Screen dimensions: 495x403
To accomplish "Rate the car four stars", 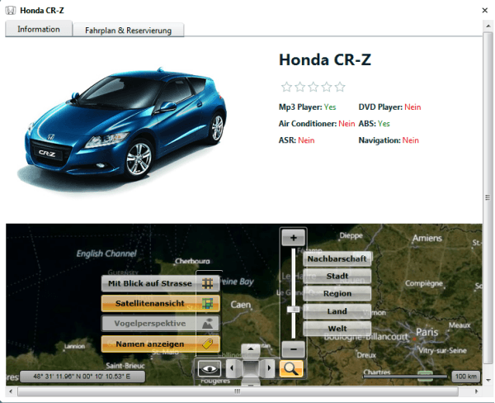I will (327, 87).
